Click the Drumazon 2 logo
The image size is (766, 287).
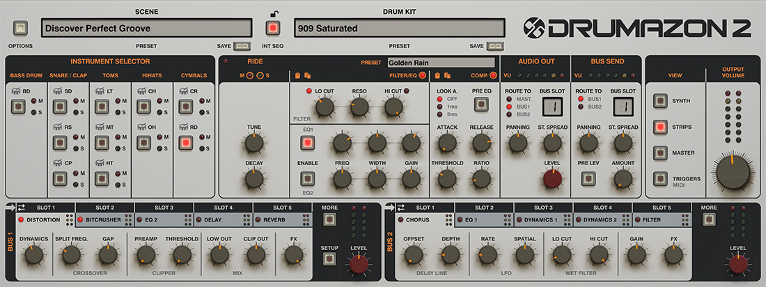[x=637, y=28]
